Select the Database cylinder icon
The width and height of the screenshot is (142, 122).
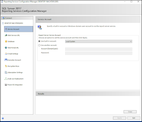tap(6, 41)
